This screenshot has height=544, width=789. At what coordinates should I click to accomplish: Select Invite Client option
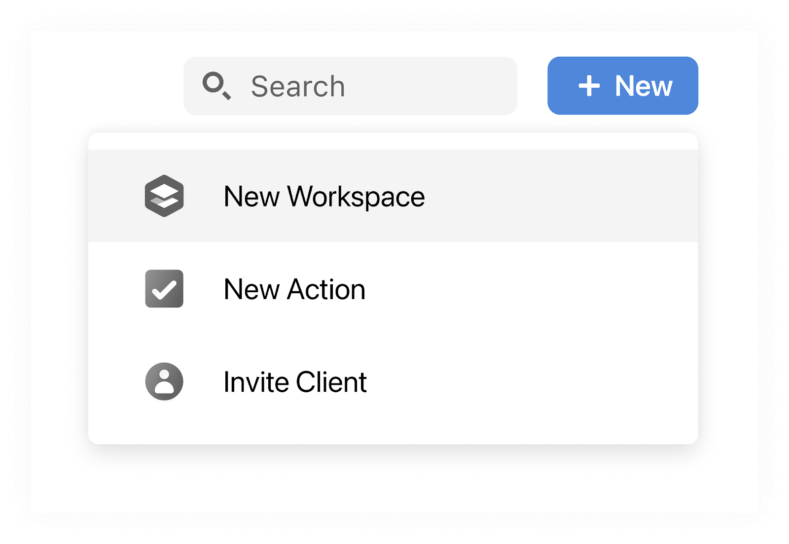tap(295, 381)
